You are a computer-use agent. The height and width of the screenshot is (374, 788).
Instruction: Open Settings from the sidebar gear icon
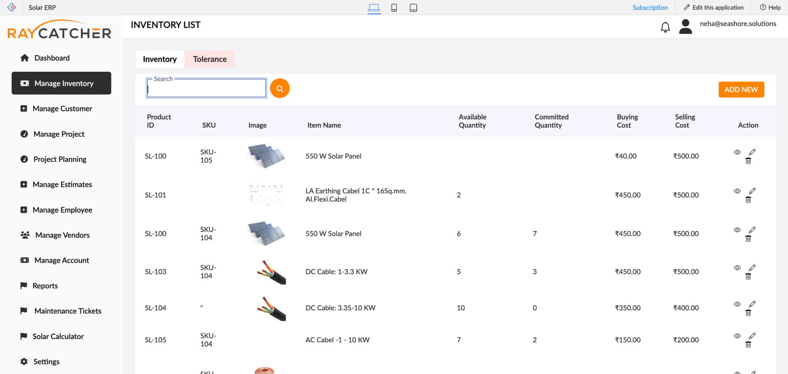[x=24, y=361]
